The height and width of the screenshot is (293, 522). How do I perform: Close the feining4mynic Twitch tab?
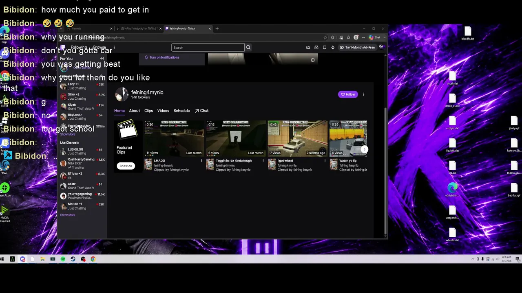click(210, 28)
